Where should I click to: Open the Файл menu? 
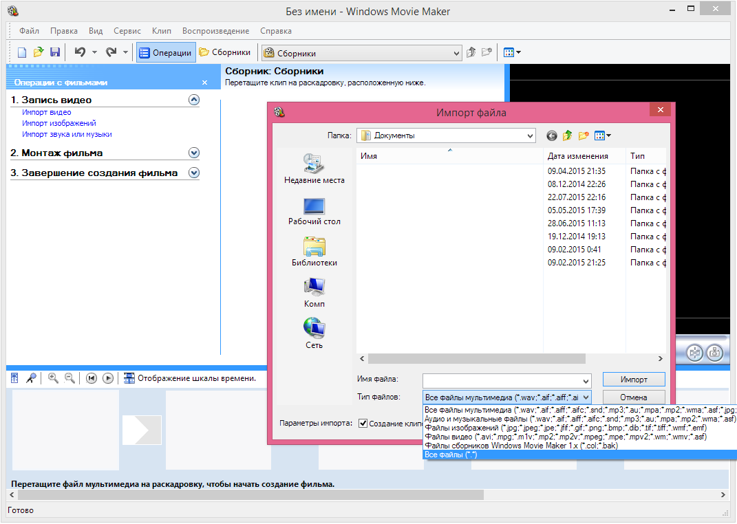[x=29, y=31]
